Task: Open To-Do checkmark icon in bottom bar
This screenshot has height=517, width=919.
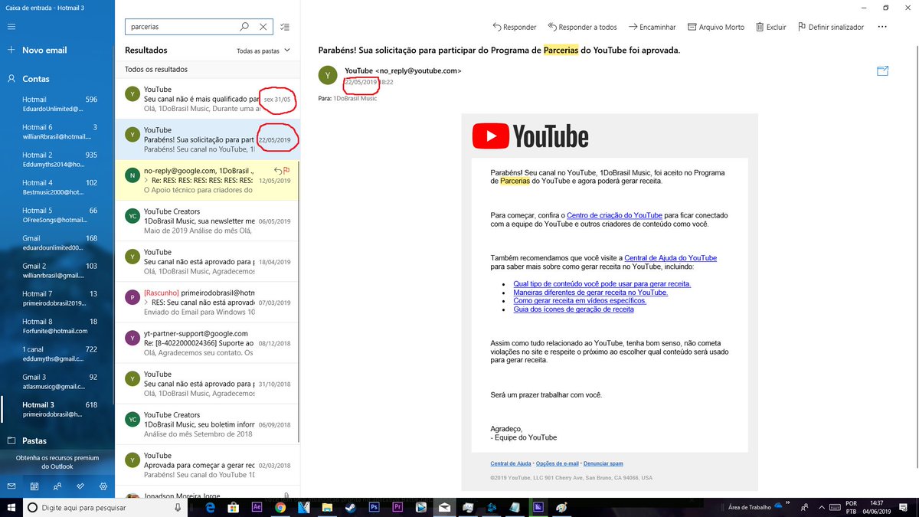Action: coord(80,486)
